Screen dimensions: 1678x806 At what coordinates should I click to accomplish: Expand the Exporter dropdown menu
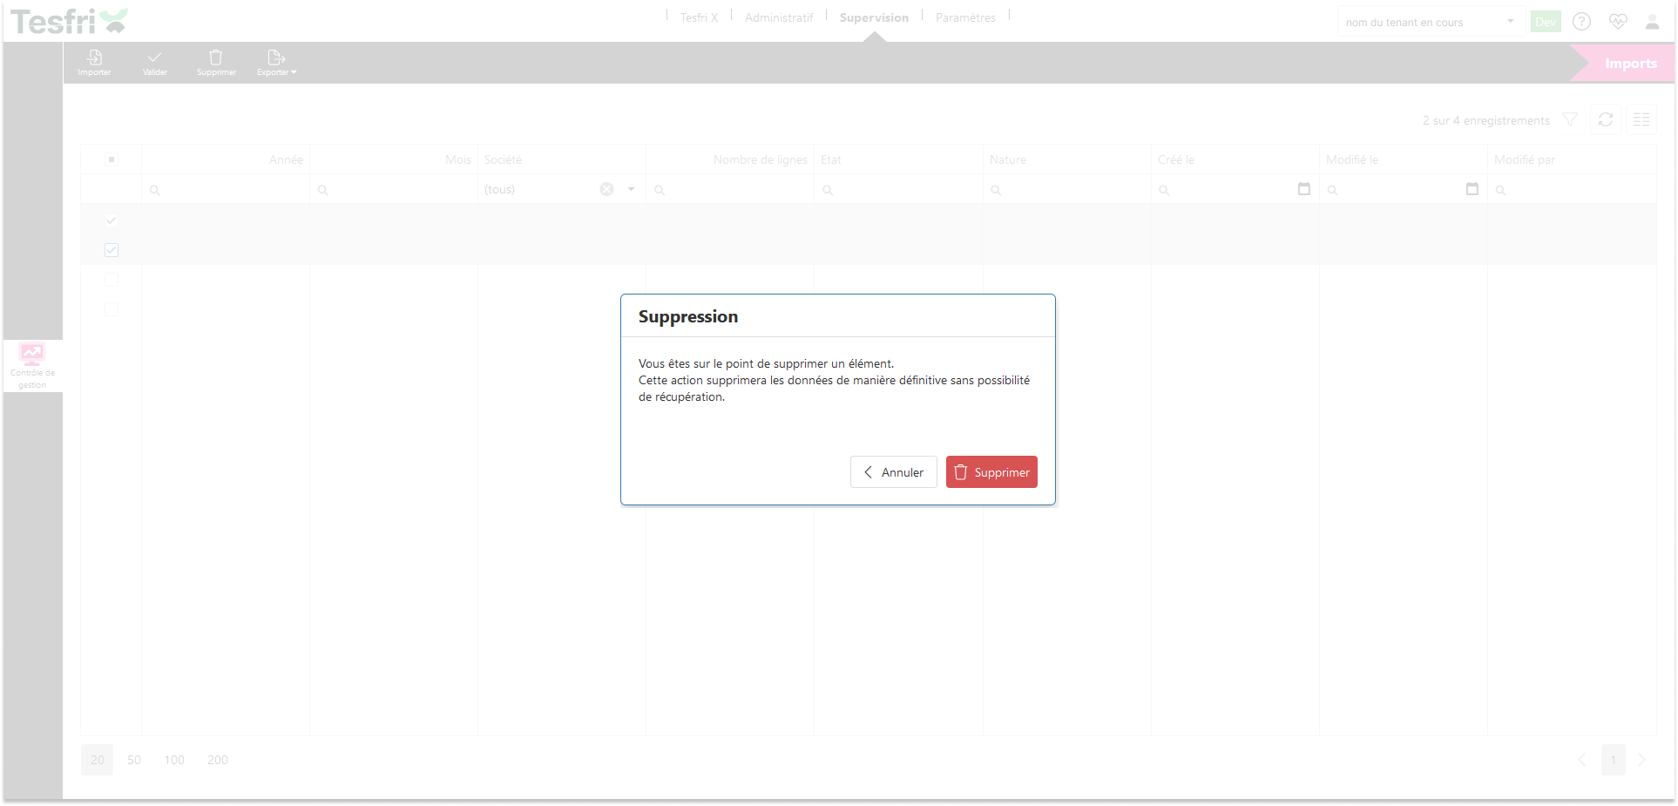point(277,62)
